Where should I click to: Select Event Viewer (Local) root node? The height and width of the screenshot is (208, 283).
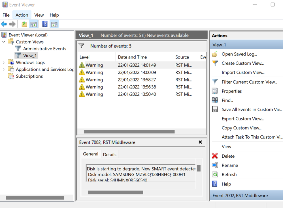(x=28, y=35)
